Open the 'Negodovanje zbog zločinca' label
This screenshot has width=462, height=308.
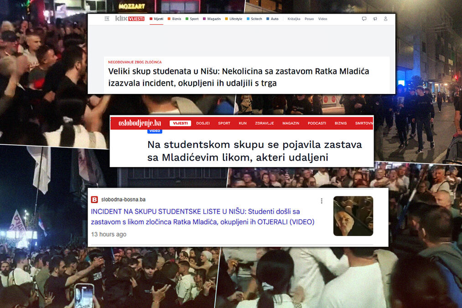135,62
